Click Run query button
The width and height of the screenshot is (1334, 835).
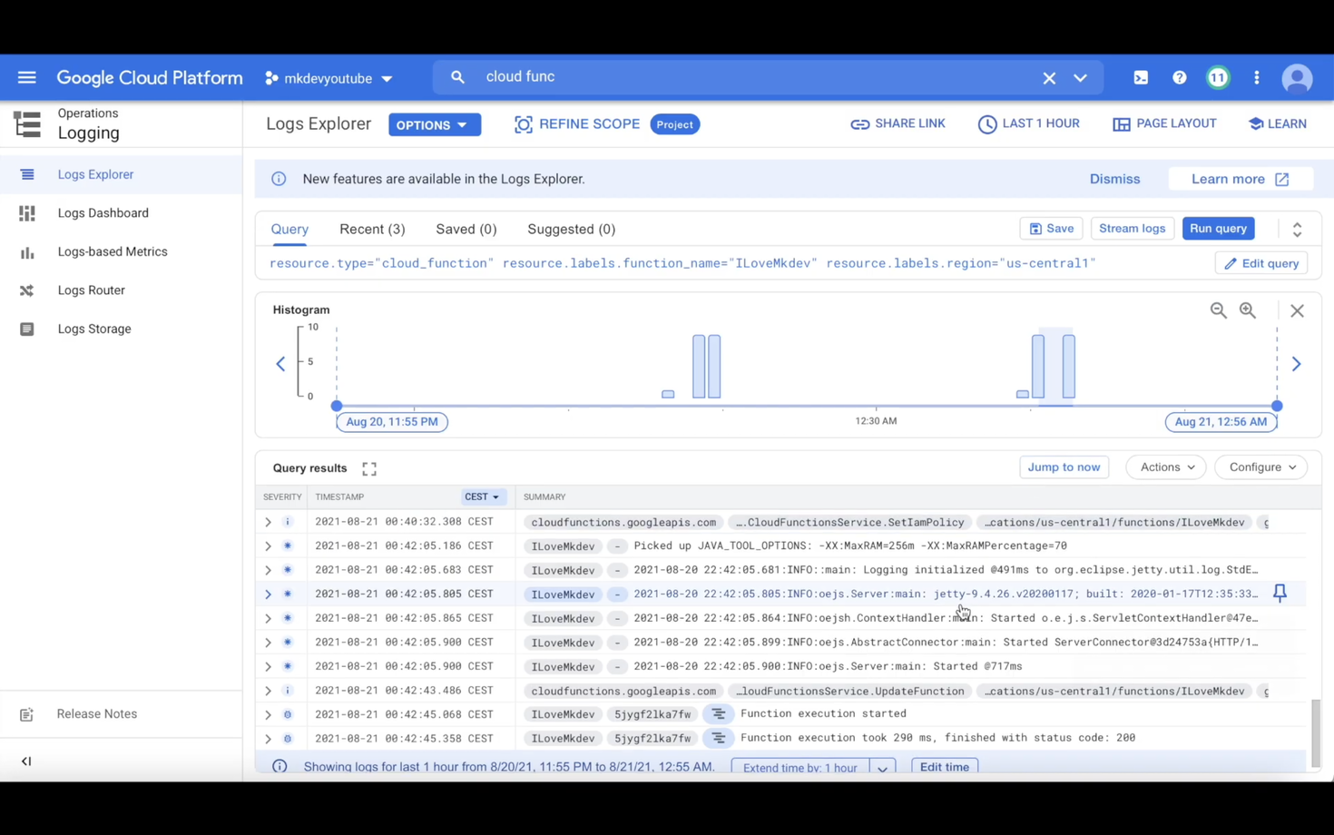[1218, 229]
